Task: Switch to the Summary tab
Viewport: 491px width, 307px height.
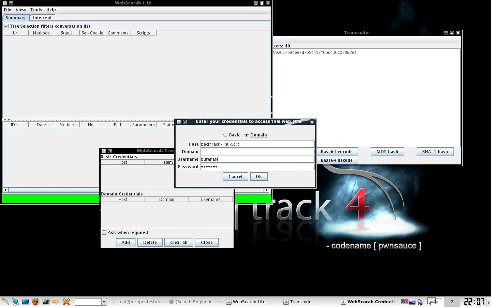Action: pos(15,18)
